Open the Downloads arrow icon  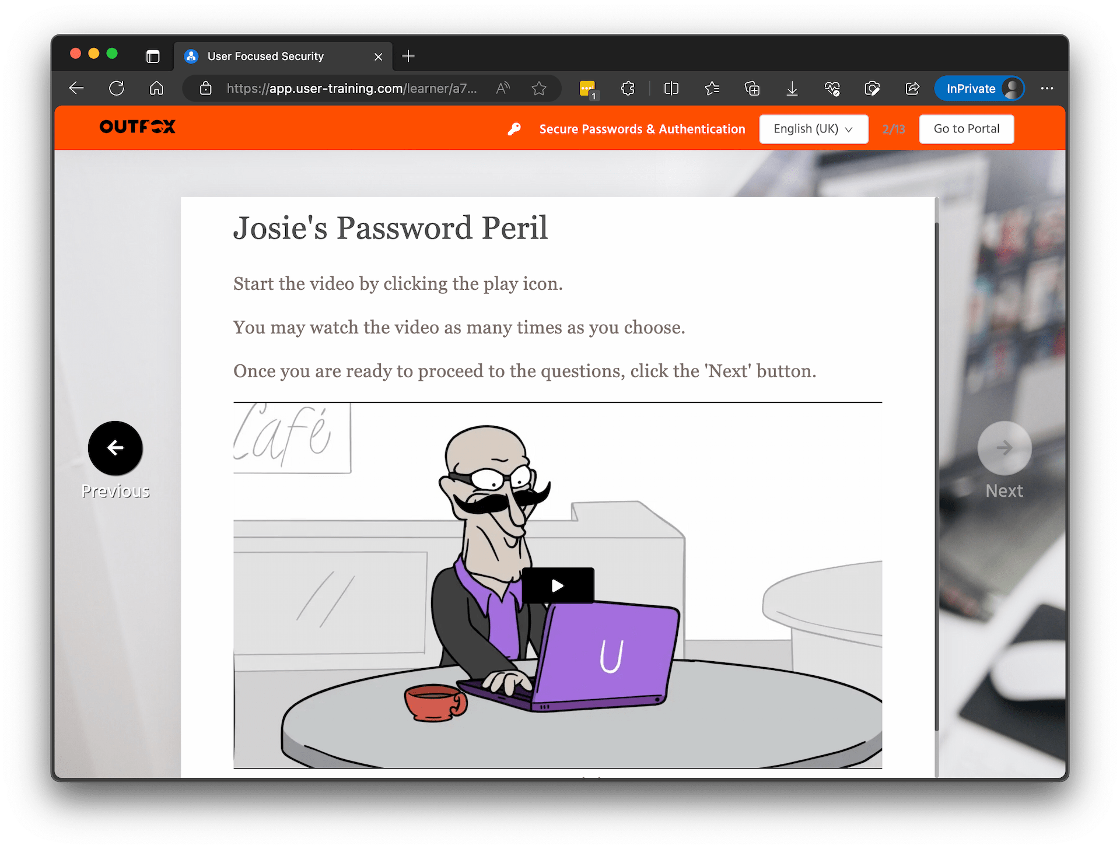coord(792,89)
